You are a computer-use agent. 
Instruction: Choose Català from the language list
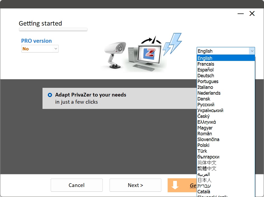pyautogui.click(x=204, y=192)
